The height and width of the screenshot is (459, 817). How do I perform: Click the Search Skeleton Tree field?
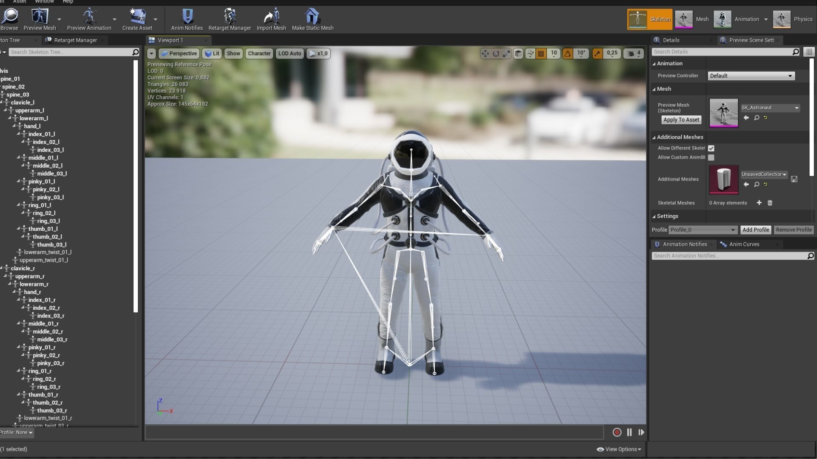click(70, 52)
